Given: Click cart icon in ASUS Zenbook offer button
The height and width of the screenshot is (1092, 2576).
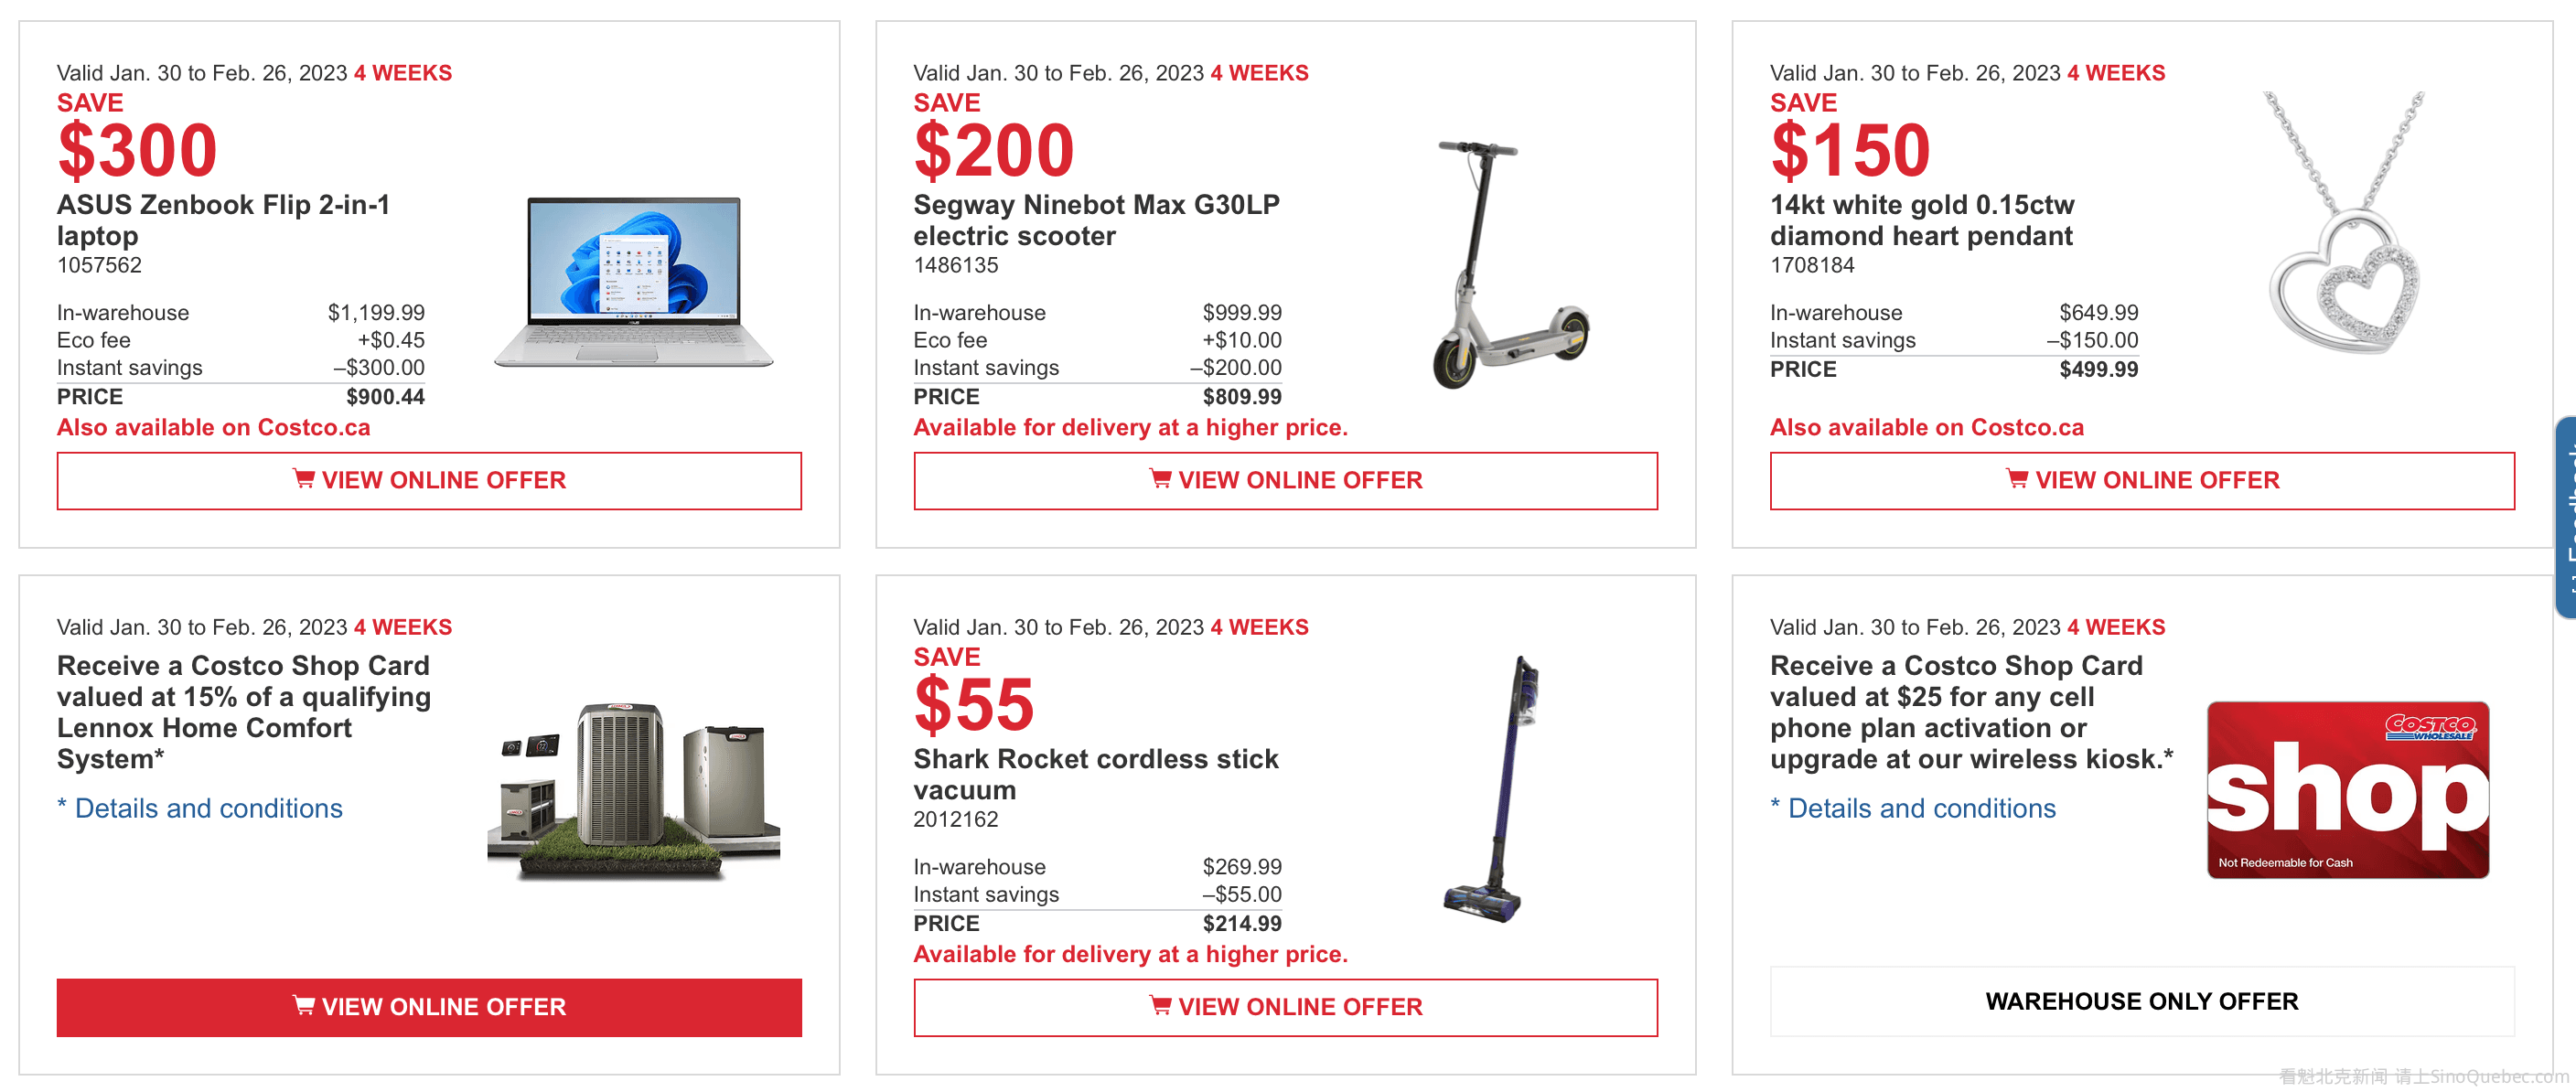Looking at the screenshot, I should coord(303,479).
